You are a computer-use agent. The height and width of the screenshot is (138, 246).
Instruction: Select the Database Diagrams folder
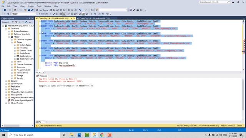24,39
